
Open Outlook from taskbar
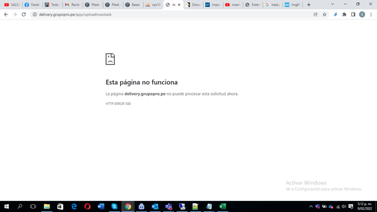155,206
